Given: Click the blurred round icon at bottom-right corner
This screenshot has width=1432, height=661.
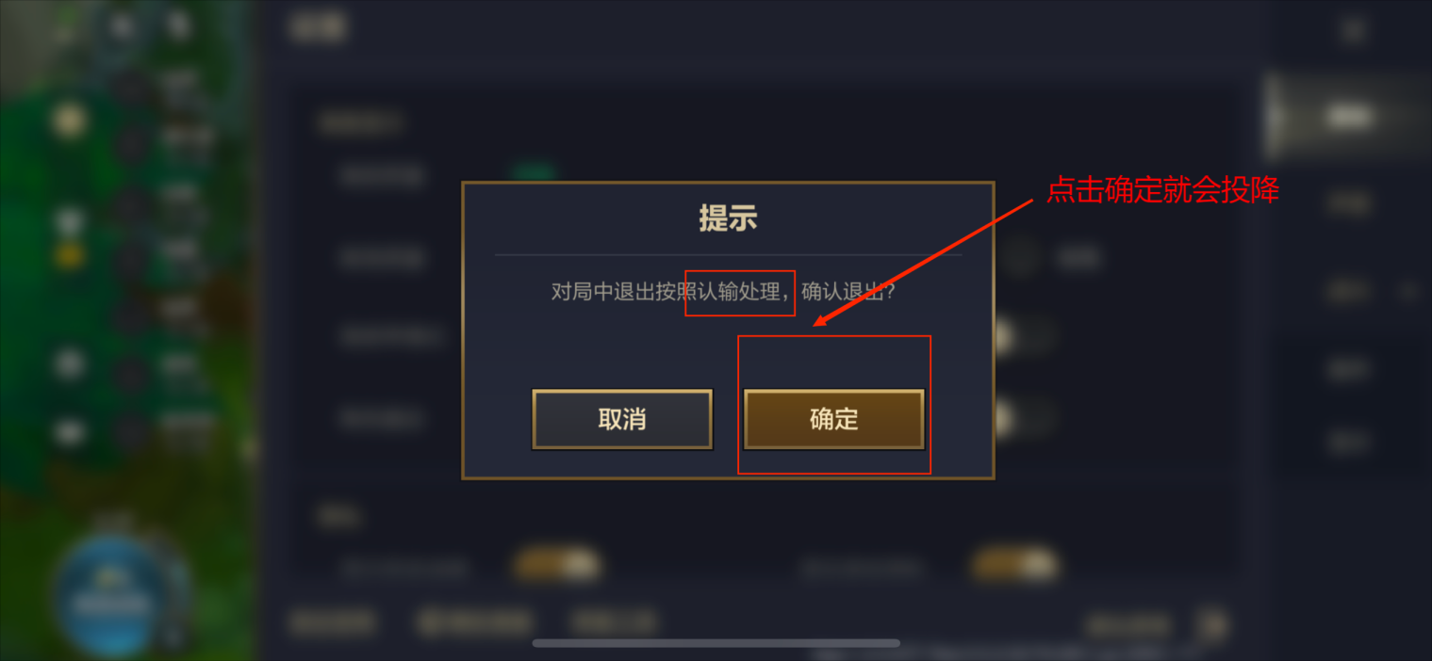Looking at the screenshot, I should coord(1213,625).
